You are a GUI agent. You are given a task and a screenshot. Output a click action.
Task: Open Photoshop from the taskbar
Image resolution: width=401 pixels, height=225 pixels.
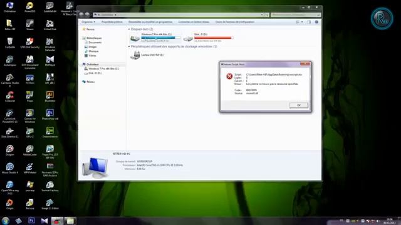click(31, 221)
